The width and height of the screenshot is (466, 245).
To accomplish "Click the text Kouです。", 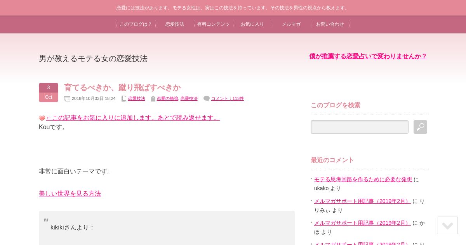I will tap(53, 127).
